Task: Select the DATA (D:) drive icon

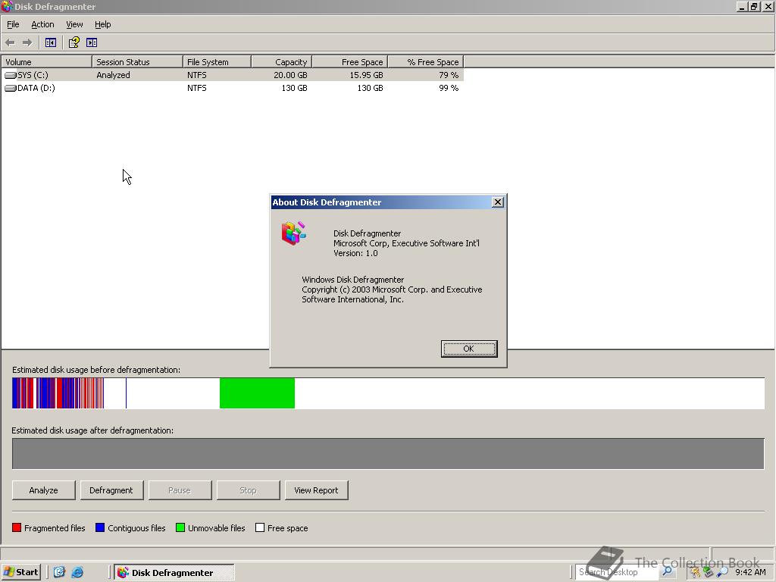Action: click(x=11, y=88)
